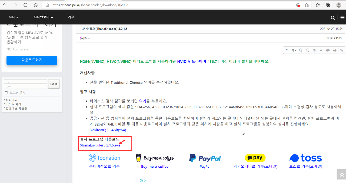Click the post title 샤나인코더(ShanaEncoder) 5.2.1.5
Viewport: 346px width, 183px height.
pos(104,29)
